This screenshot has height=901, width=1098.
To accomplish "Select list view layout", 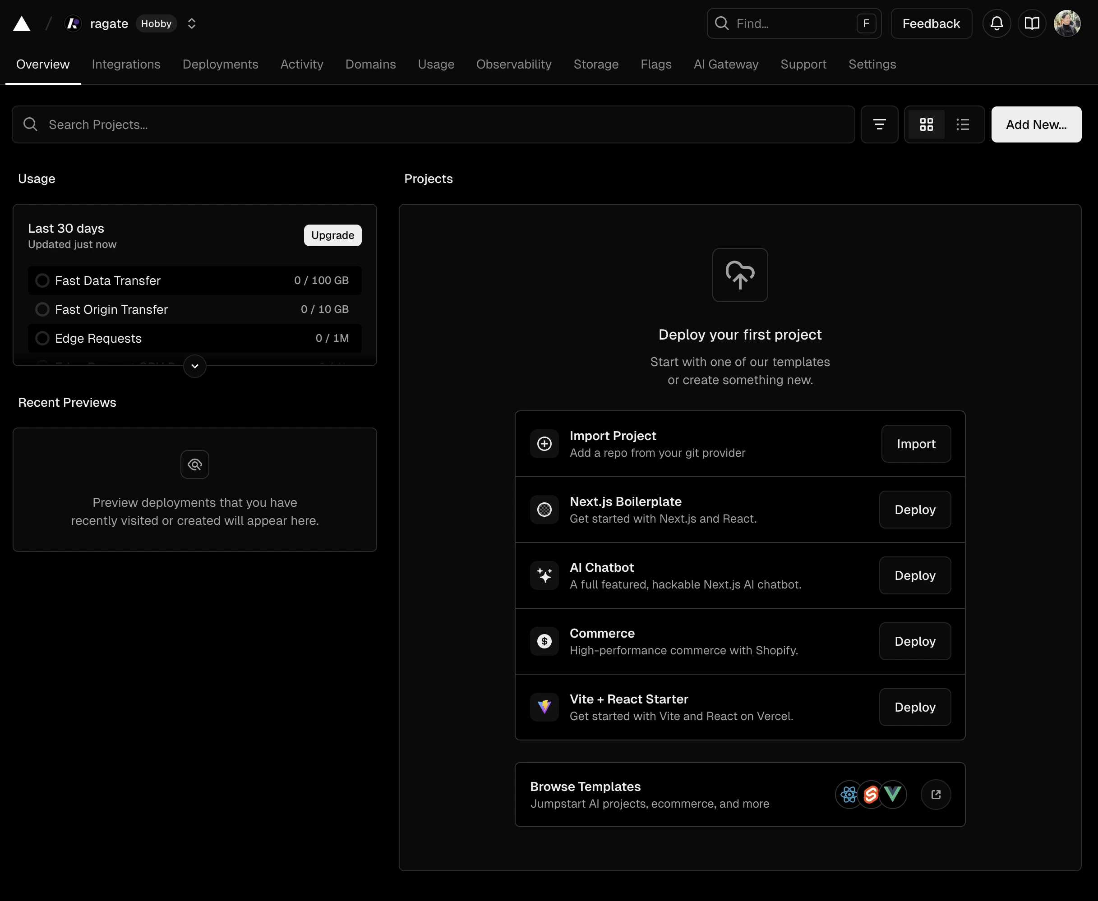I will (963, 124).
